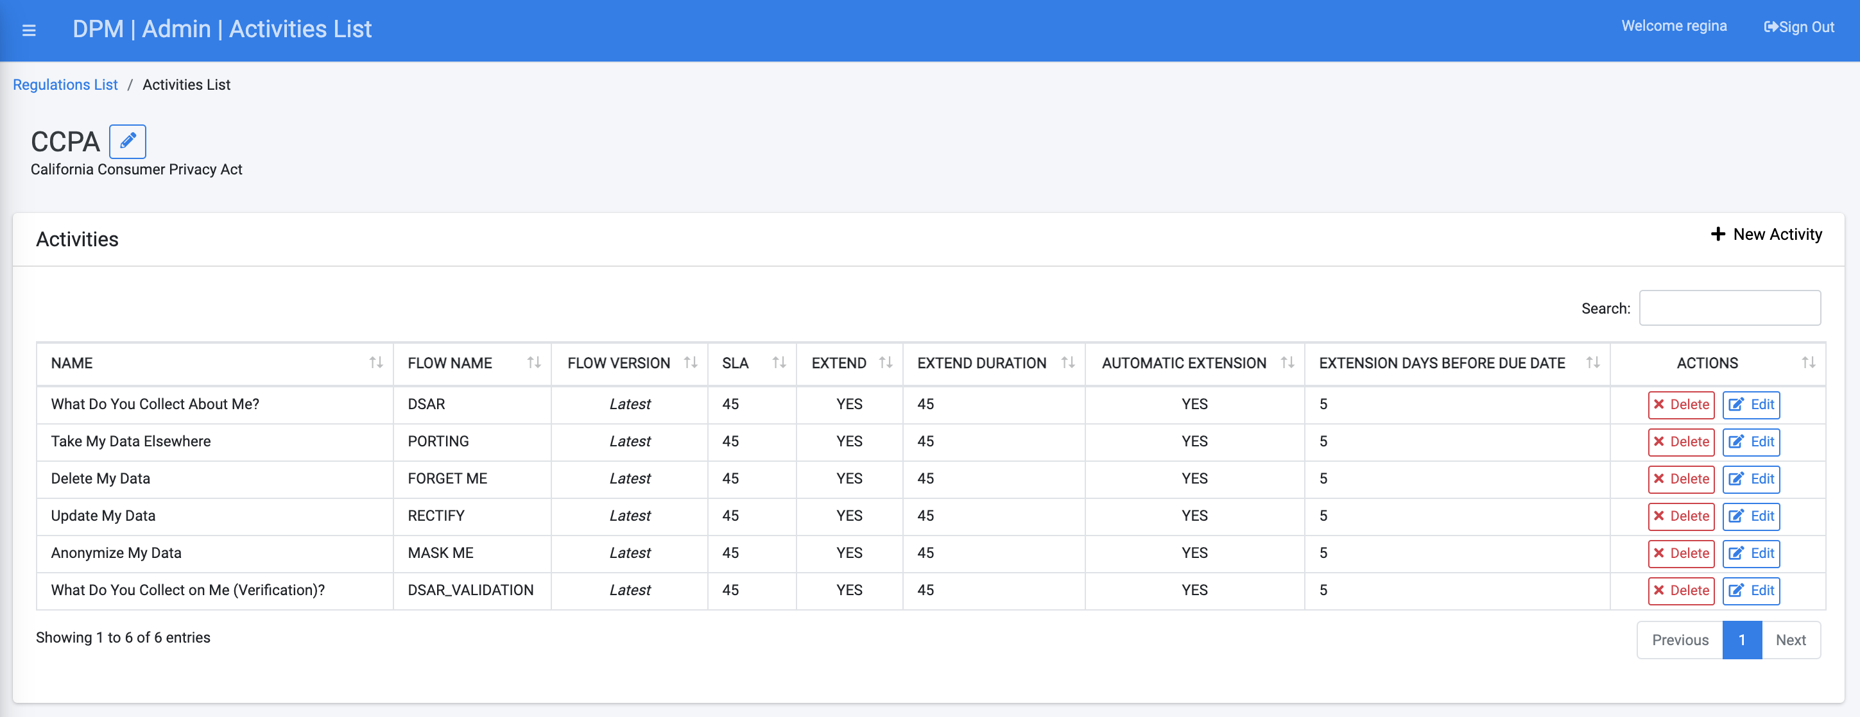Sort by FLOW NAME column arrows
1860x717 pixels.
[x=534, y=363]
